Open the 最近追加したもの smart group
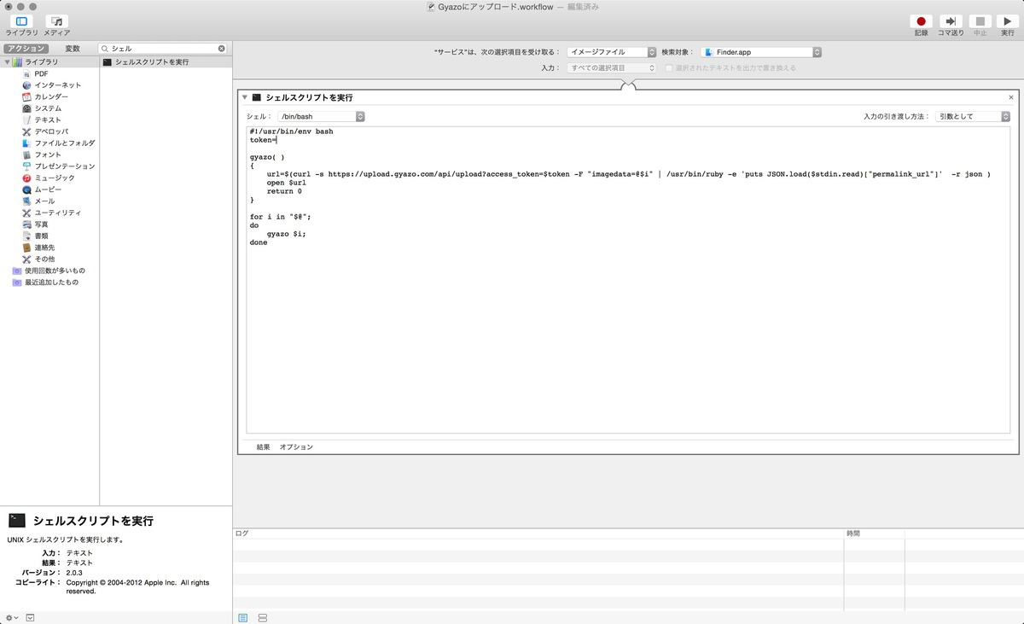 51,282
